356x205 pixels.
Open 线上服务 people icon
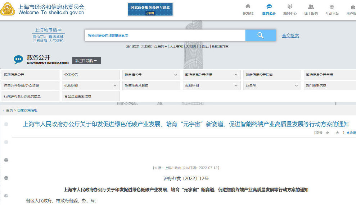point(311,6)
